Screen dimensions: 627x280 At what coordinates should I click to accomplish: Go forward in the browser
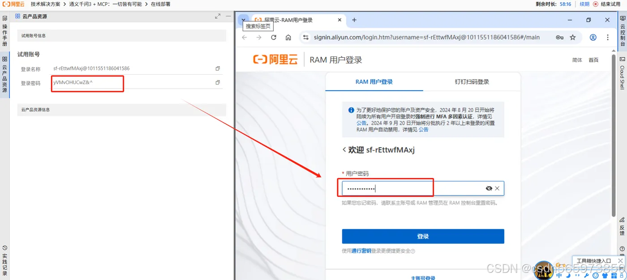259,38
